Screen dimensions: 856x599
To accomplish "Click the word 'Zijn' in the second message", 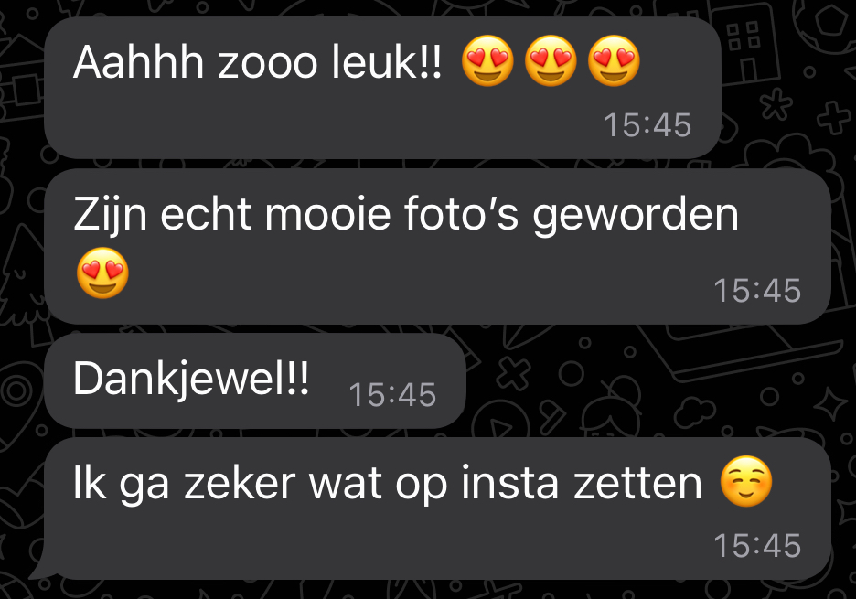I will coord(111,216).
